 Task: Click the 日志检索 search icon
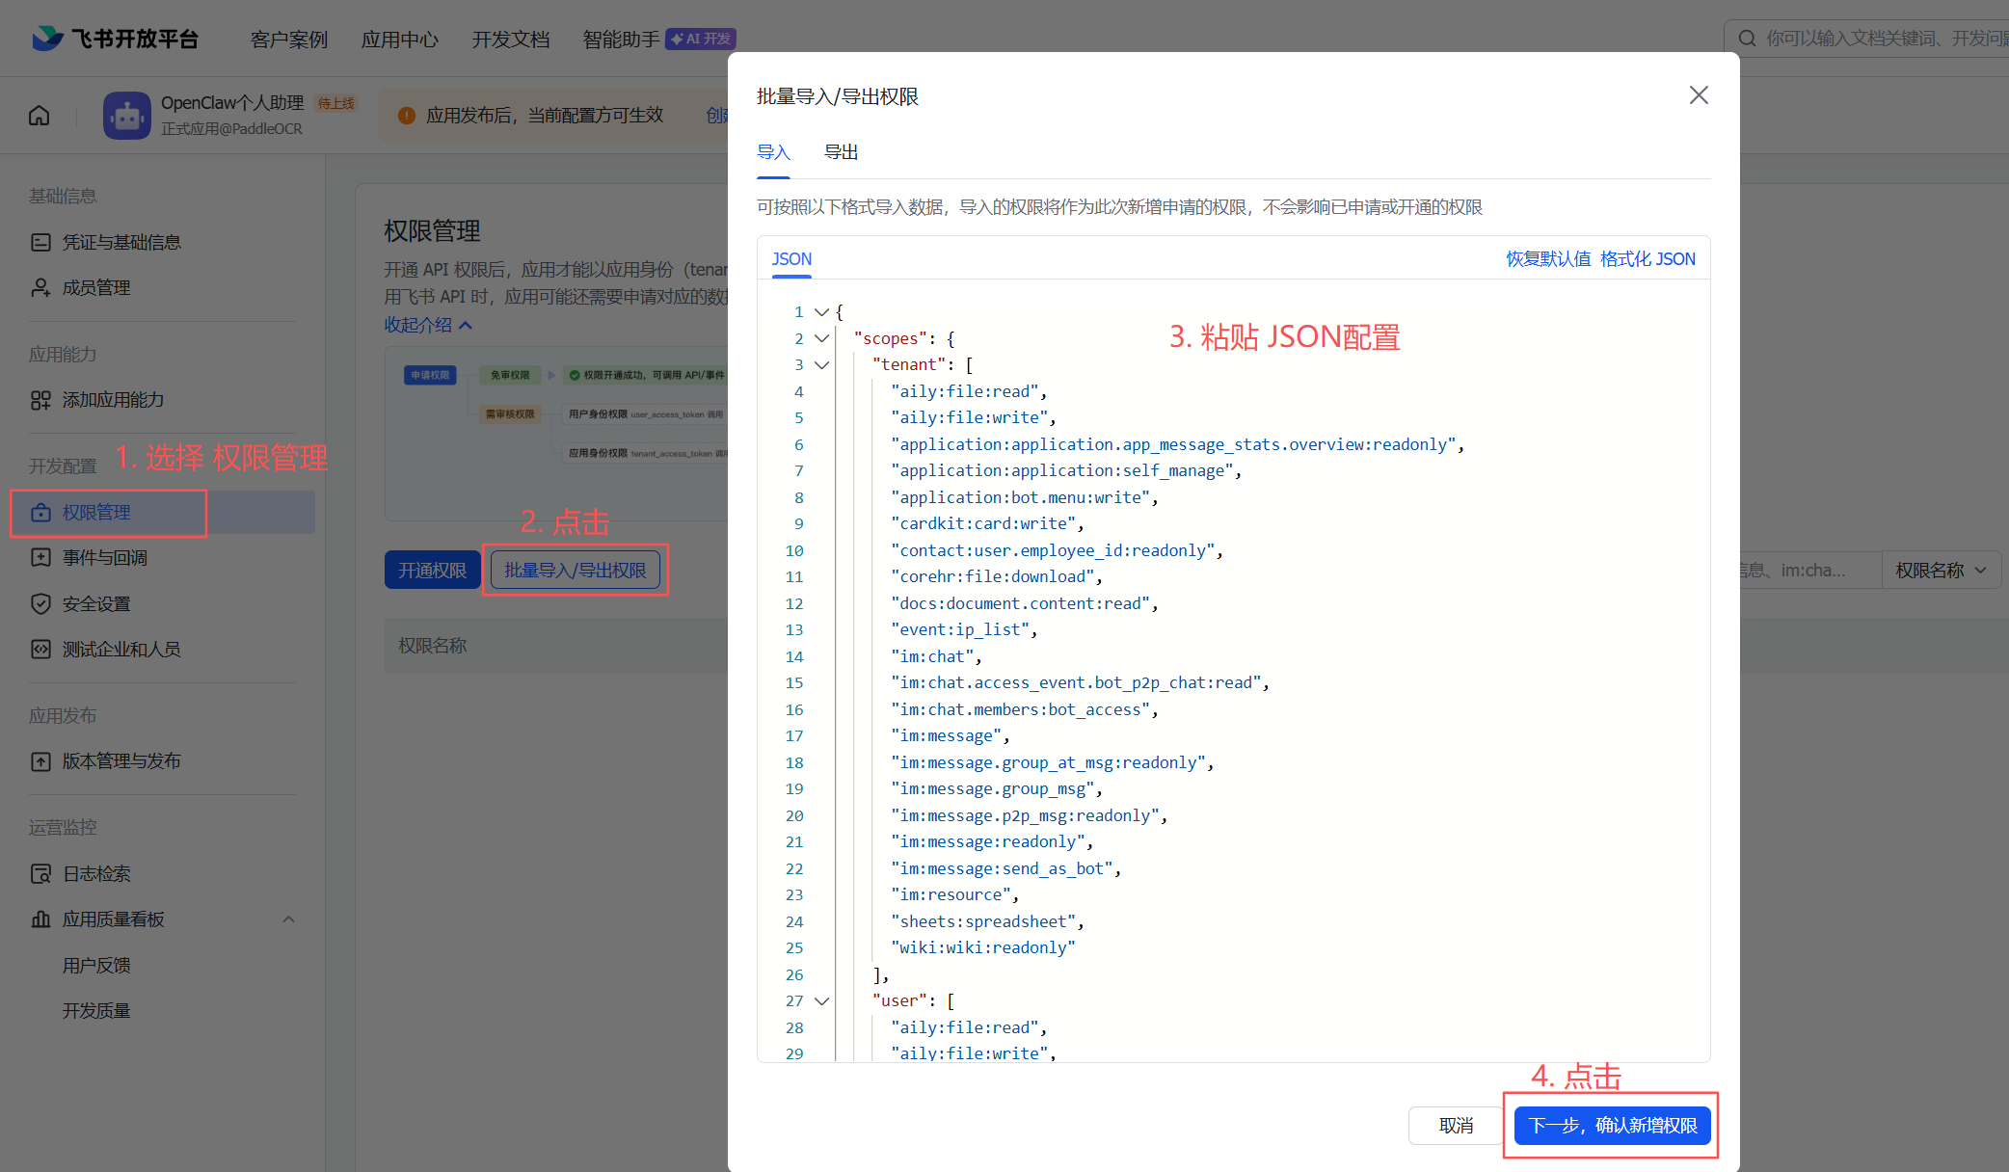click(40, 874)
